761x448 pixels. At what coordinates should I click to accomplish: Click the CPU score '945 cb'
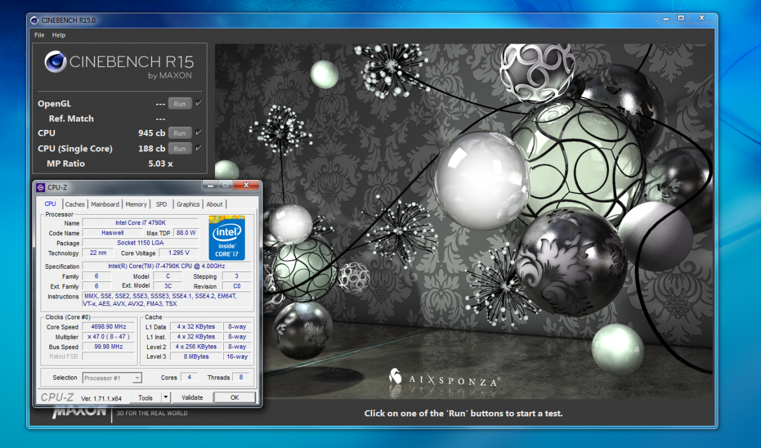click(x=152, y=133)
